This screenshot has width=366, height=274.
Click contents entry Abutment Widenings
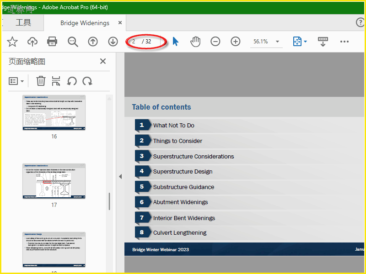(x=180, y=202)
